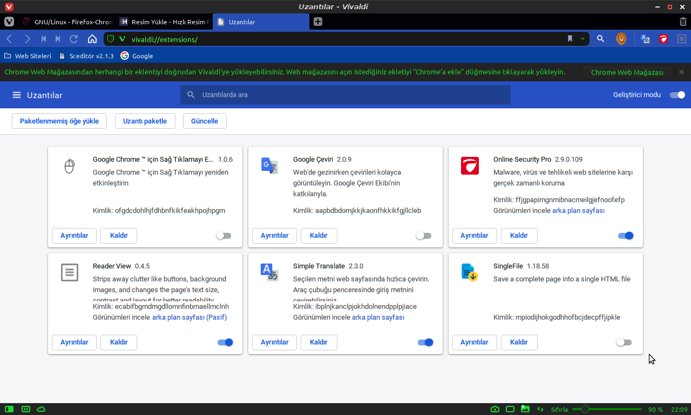This screenshot has height=415, width=691.
Task: Switch to Resim Yükle tab
Action: coord(164,22)
